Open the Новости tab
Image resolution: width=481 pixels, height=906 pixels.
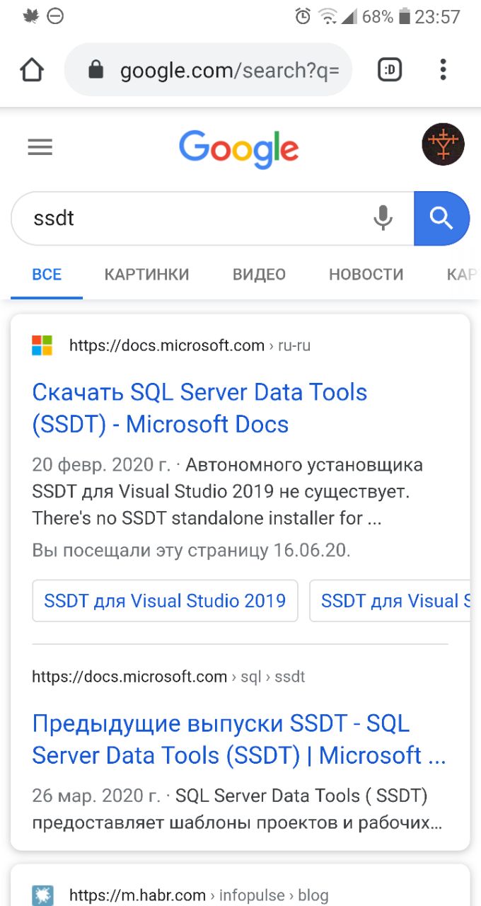(366, 275)
